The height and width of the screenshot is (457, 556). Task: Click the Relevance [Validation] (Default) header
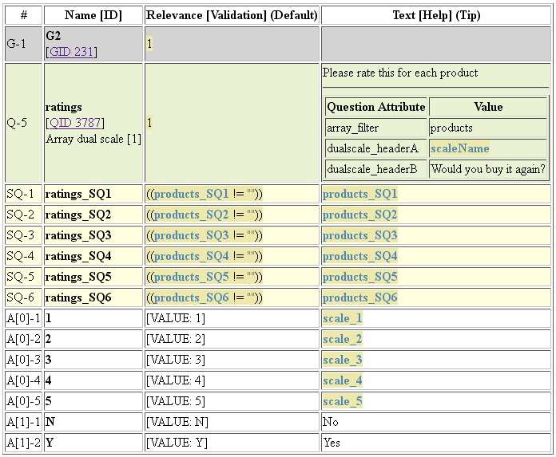[232, 15]
